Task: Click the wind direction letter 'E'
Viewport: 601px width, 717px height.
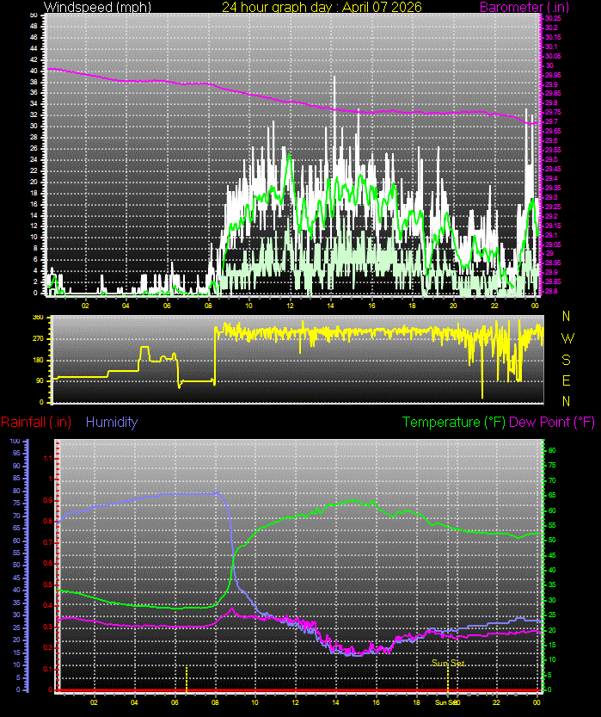Action: tap(567, 380)
